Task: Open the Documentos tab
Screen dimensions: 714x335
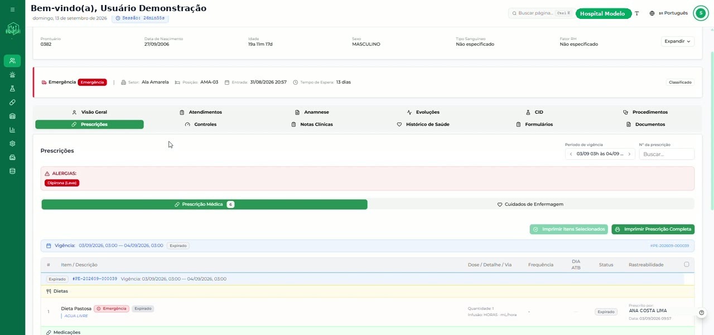Action: [x=645, y=125]
